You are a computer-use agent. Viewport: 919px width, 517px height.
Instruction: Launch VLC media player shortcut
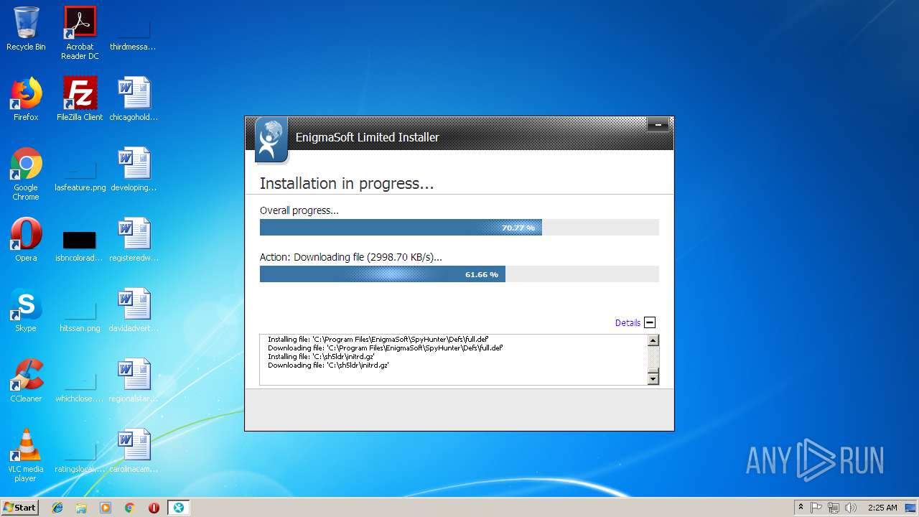click(x=26, y=455)
